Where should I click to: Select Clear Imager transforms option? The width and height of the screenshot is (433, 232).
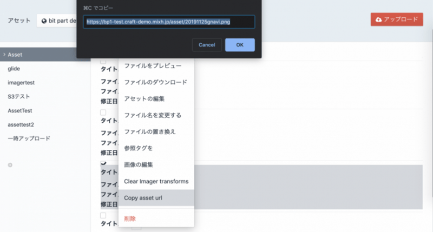coord(156,181)
